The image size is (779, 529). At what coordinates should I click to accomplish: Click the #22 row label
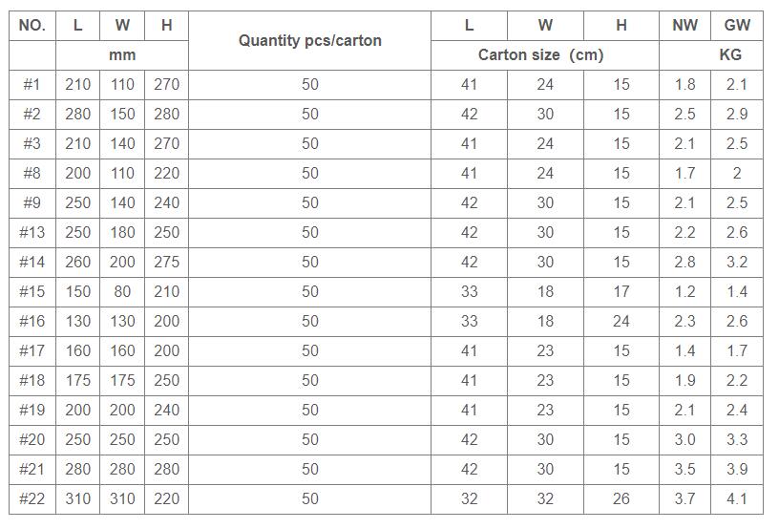(32, 498)
